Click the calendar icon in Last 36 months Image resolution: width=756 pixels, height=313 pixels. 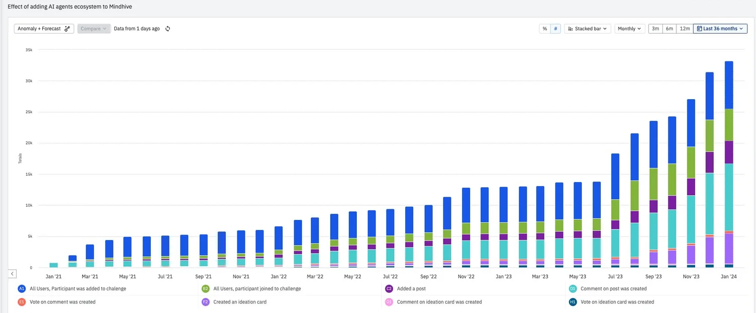[x=700, y=28]
